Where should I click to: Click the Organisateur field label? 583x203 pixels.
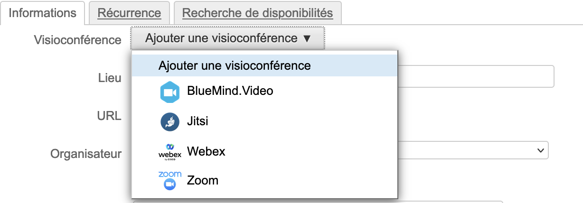86,154
